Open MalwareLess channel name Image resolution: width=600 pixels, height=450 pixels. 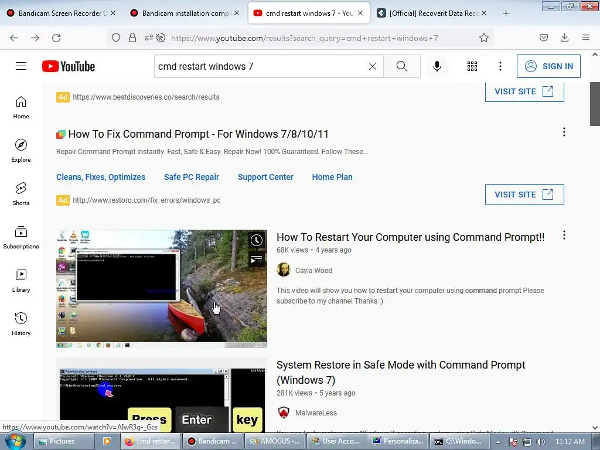pyautogui.click(x=316, y=413)
